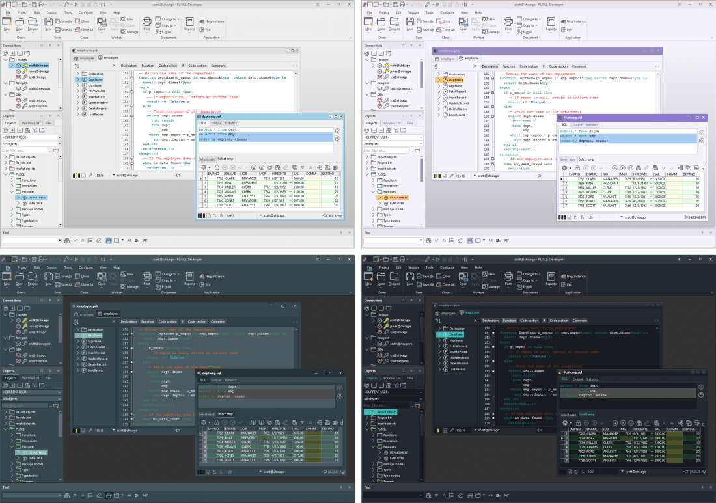
Task: Select the EMPLOYEE package in black window Objects tree
Action: pos(398,458)
